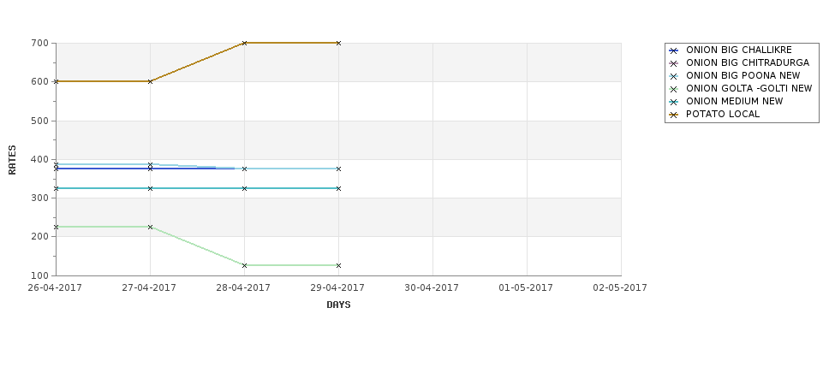Click ONION MEDIUM NEW point at 325 on 29-04-2017
The width and height of the screenshot is (835, 367).
coord(338,188)
